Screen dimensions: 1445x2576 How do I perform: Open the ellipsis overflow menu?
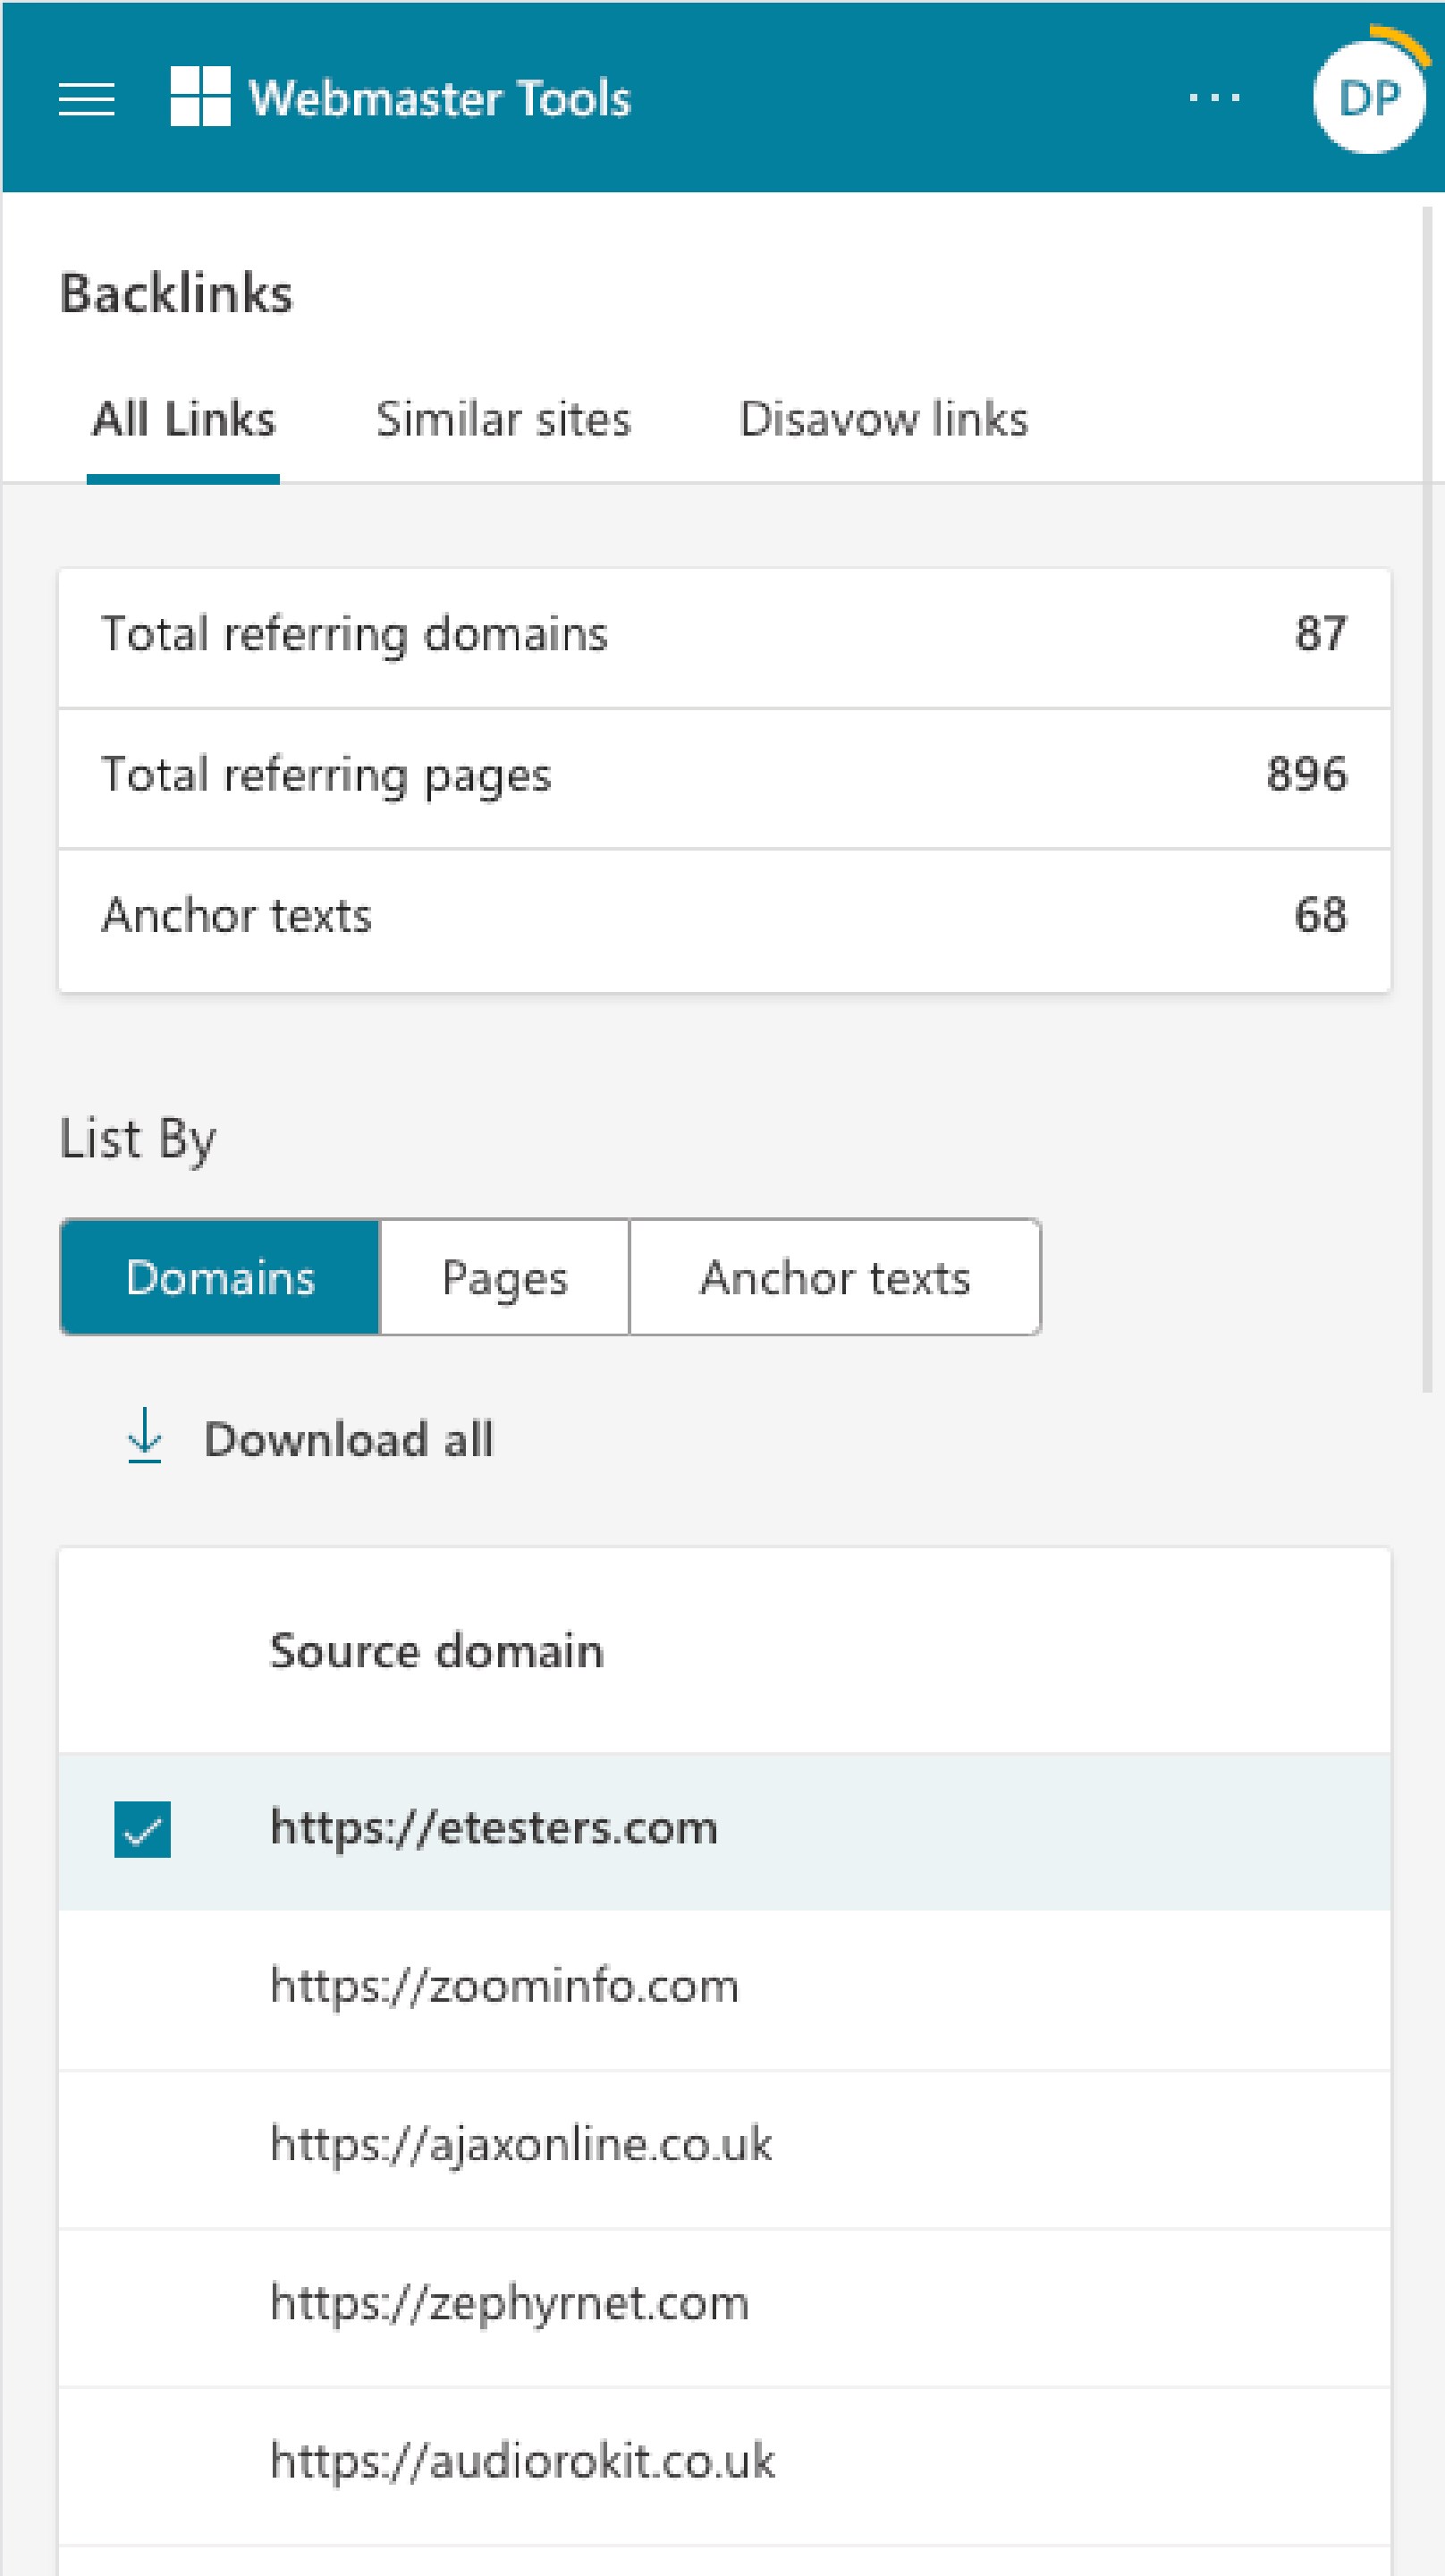tap(1213, 97)
